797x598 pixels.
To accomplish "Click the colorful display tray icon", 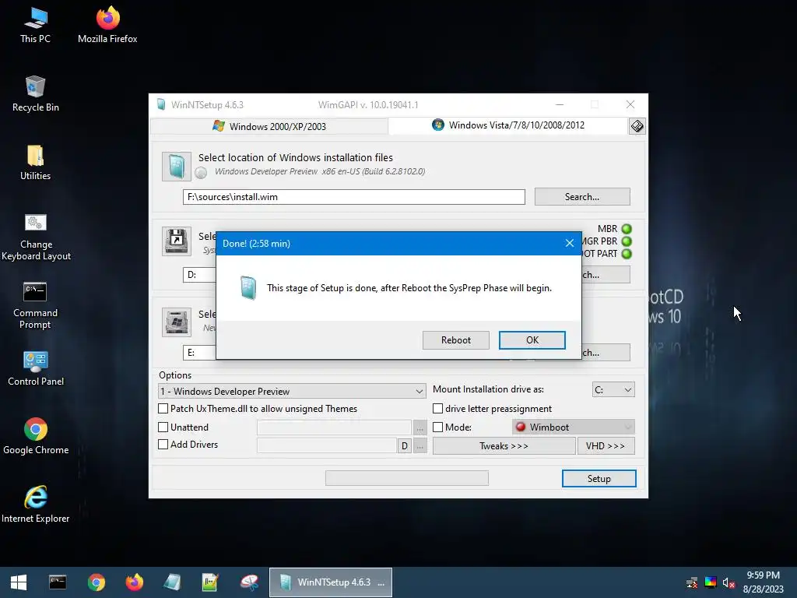I will (710, 582).
